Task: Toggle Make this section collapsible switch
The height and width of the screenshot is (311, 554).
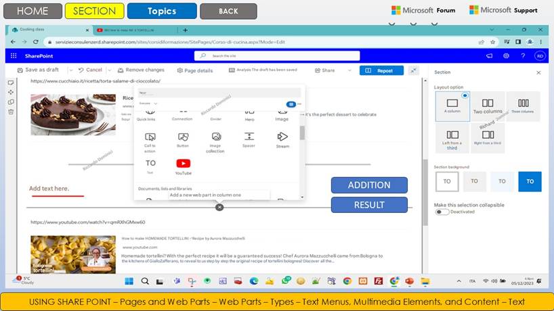Action: [442, 212]
